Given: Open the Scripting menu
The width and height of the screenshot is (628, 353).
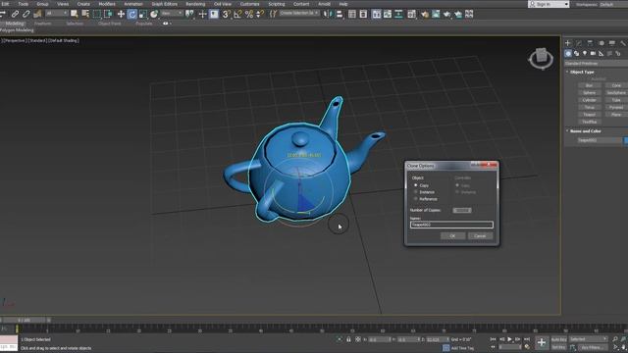Looking at the screenshot, I should (277, 4).
